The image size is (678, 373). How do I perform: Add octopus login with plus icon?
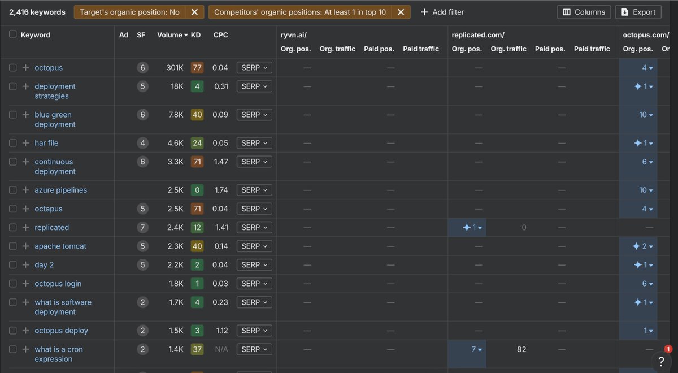coord(25,284)
